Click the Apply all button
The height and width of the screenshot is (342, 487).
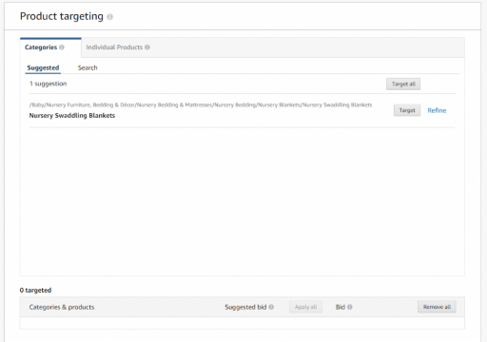tap(305, 307)
